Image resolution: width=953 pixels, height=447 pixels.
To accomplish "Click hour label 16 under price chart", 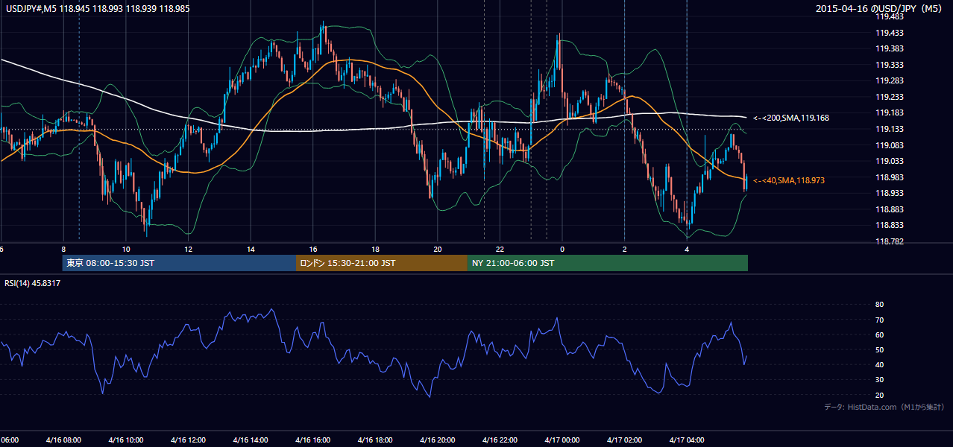I will pyautogui.click(x=313, y=249).
